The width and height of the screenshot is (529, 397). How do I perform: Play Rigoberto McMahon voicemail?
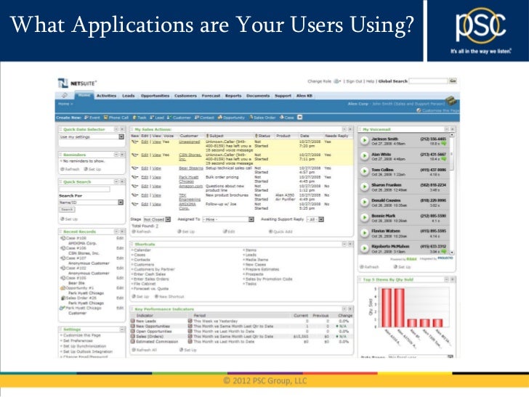point(364,248)
